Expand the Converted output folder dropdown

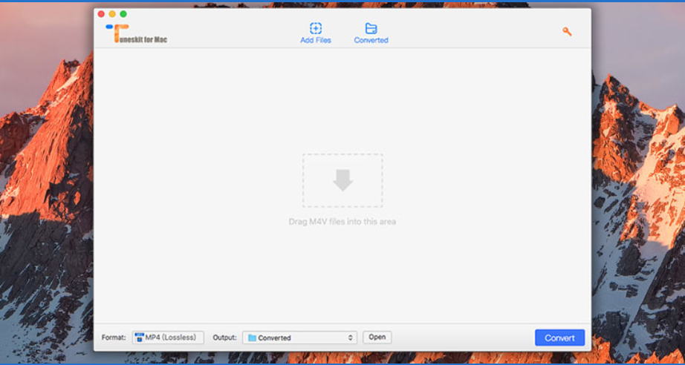(299, 338)
